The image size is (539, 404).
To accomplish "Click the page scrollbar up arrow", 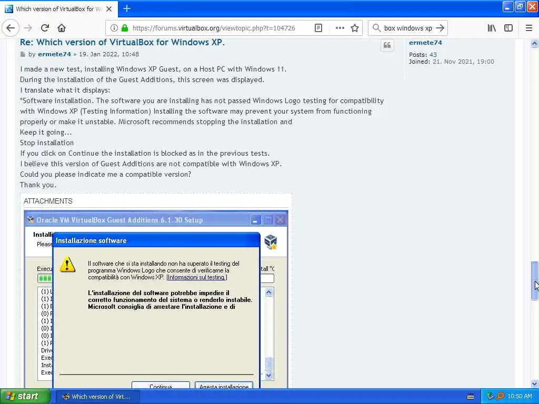I will pos(534,43).
